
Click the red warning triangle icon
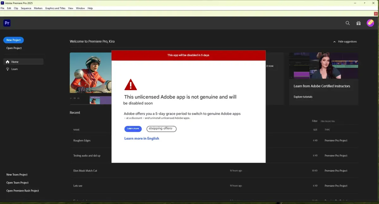pos(130,85)
